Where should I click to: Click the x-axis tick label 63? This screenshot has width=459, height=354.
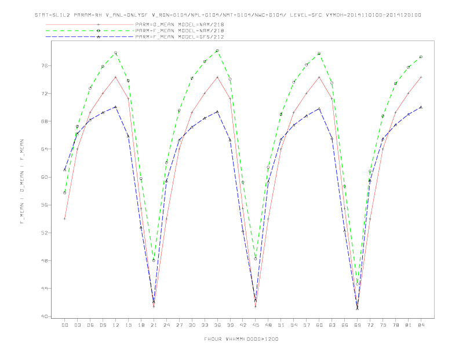point(332,325)
